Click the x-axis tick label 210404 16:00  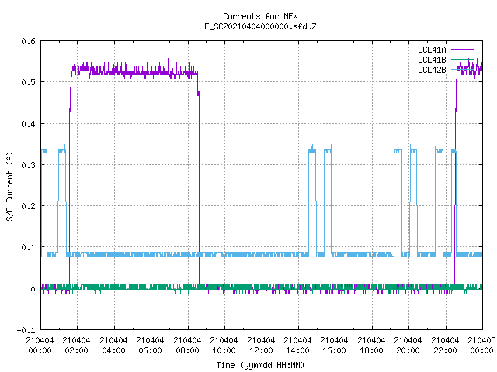coord(334,345)
